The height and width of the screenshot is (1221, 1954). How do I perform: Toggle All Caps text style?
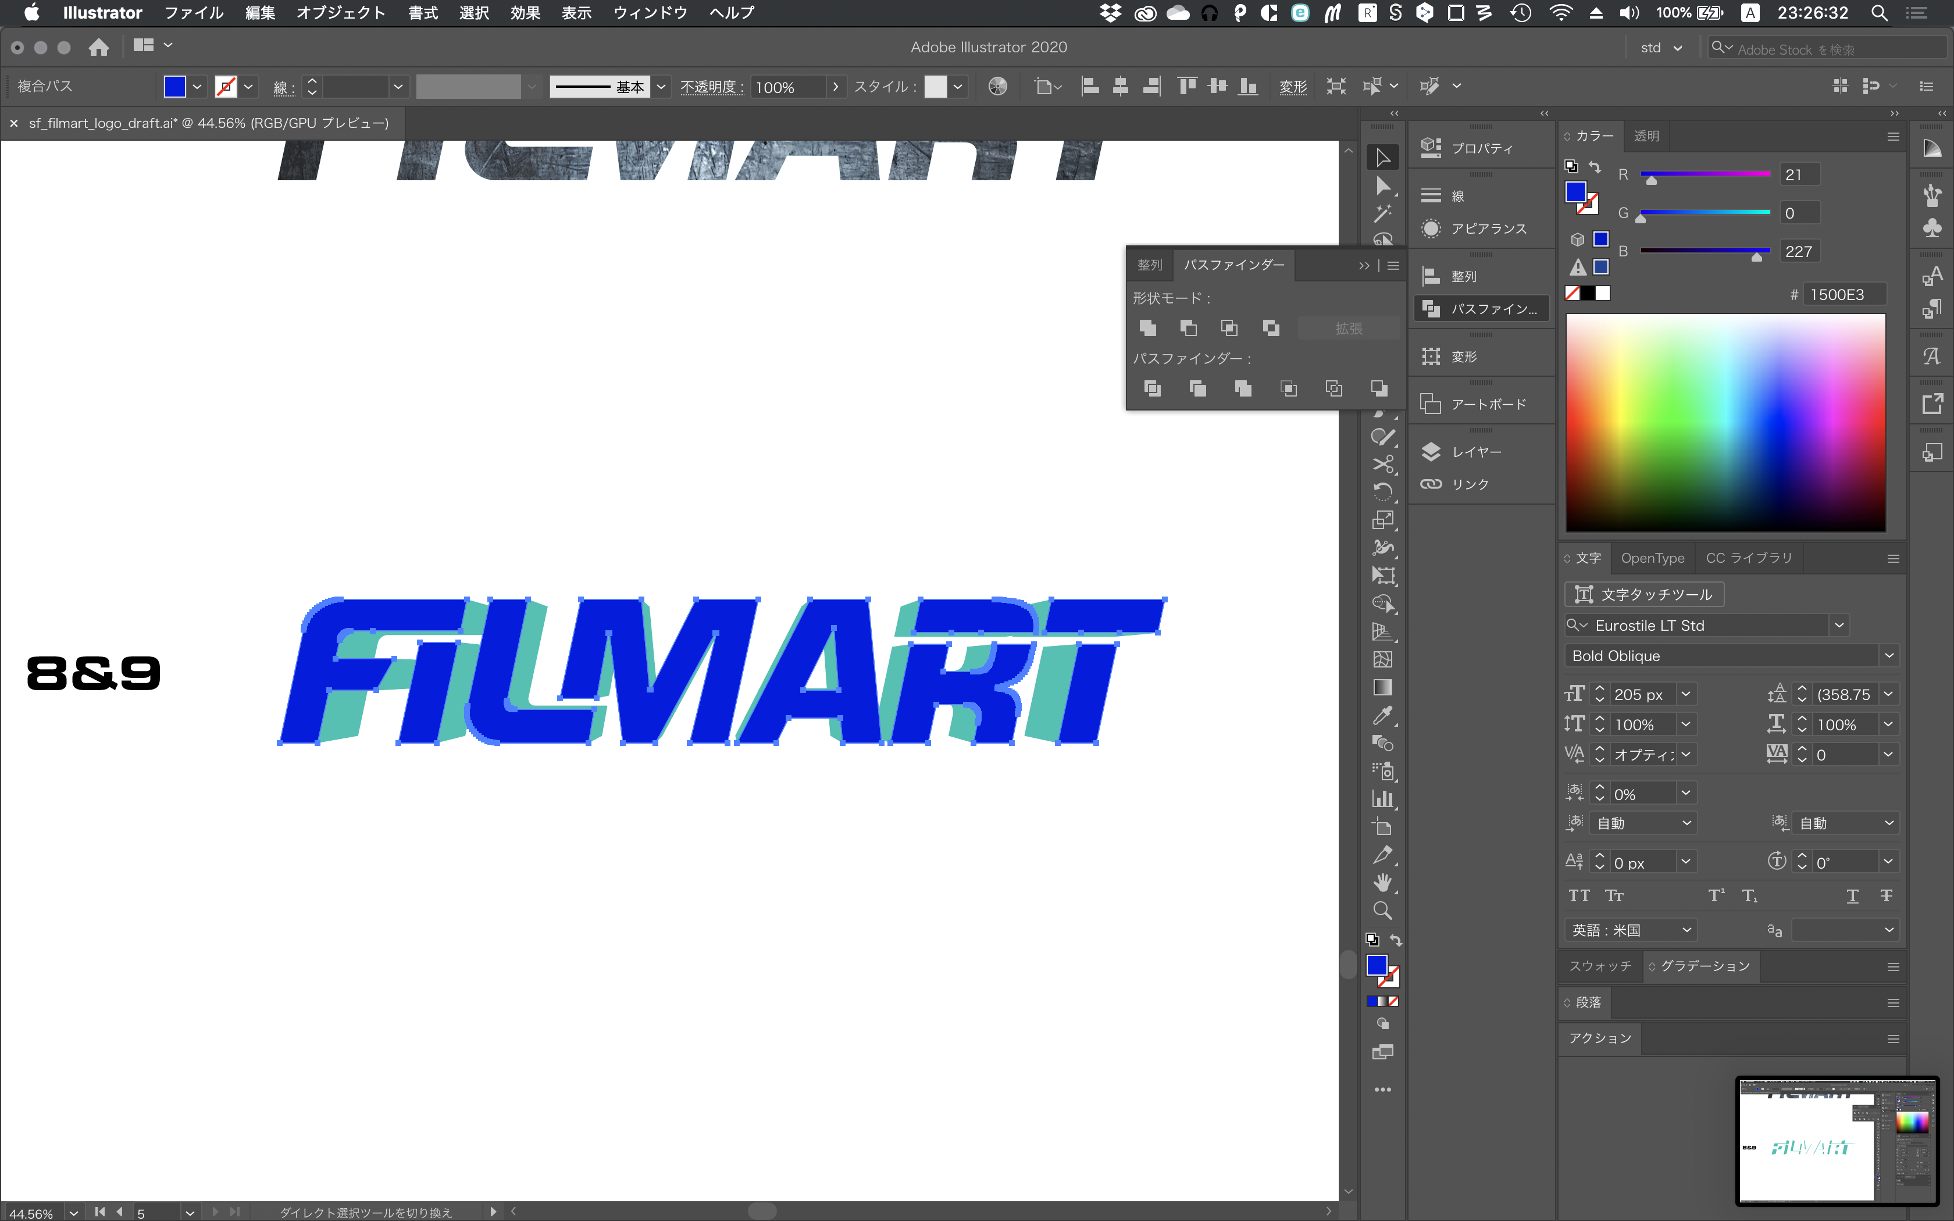point(1579,895)
